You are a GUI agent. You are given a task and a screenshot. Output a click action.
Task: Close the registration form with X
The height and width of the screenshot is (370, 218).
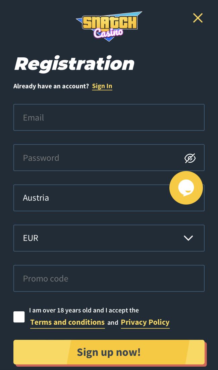tap(198, 18)
